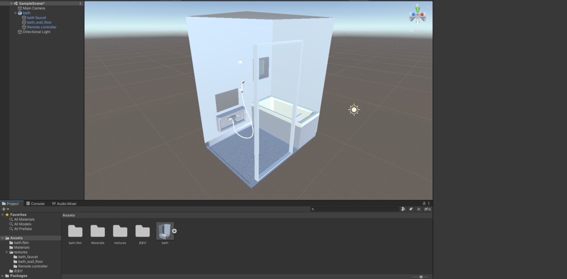Select the sun light gizmo in Scene view
This screenshot has height=279, width=567.
click(x=354, y=110)
